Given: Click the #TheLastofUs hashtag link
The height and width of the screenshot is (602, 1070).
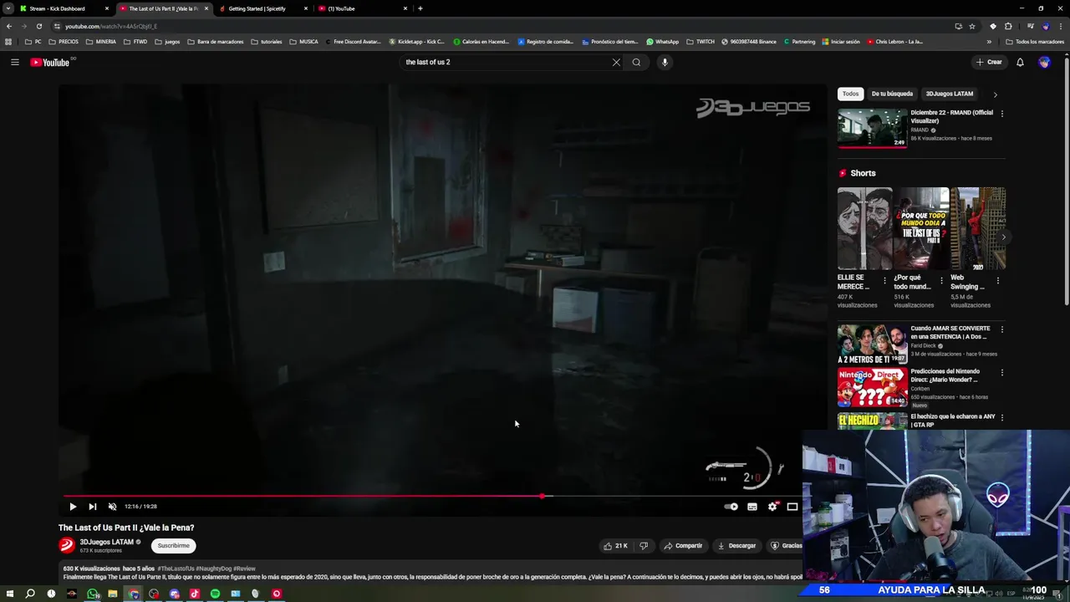Looking at the screenshot, I should [x=176, y=569].
